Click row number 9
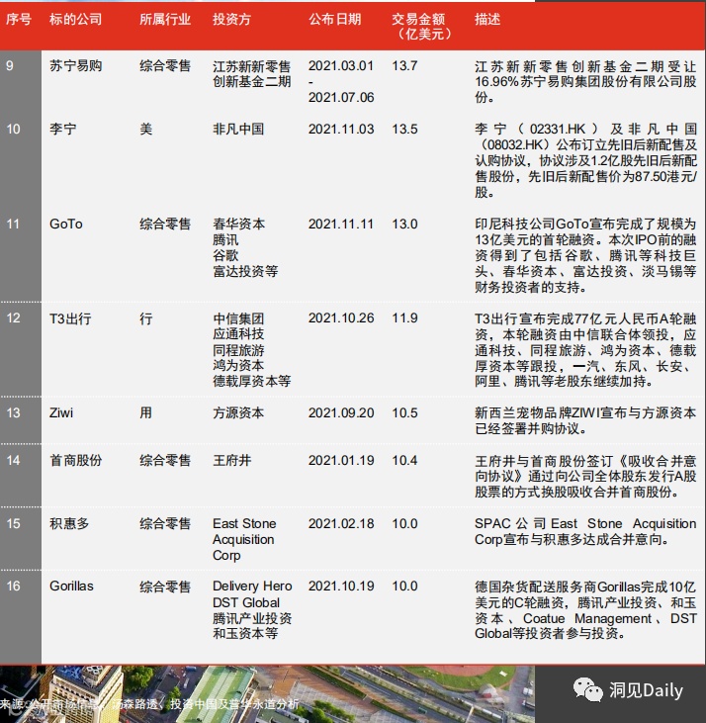This screenshot has height=723, width=706. click(x=10, y=66)
